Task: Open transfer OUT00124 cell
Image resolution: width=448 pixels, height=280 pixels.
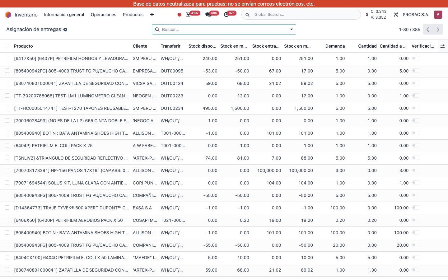Action: coord(172,83)
